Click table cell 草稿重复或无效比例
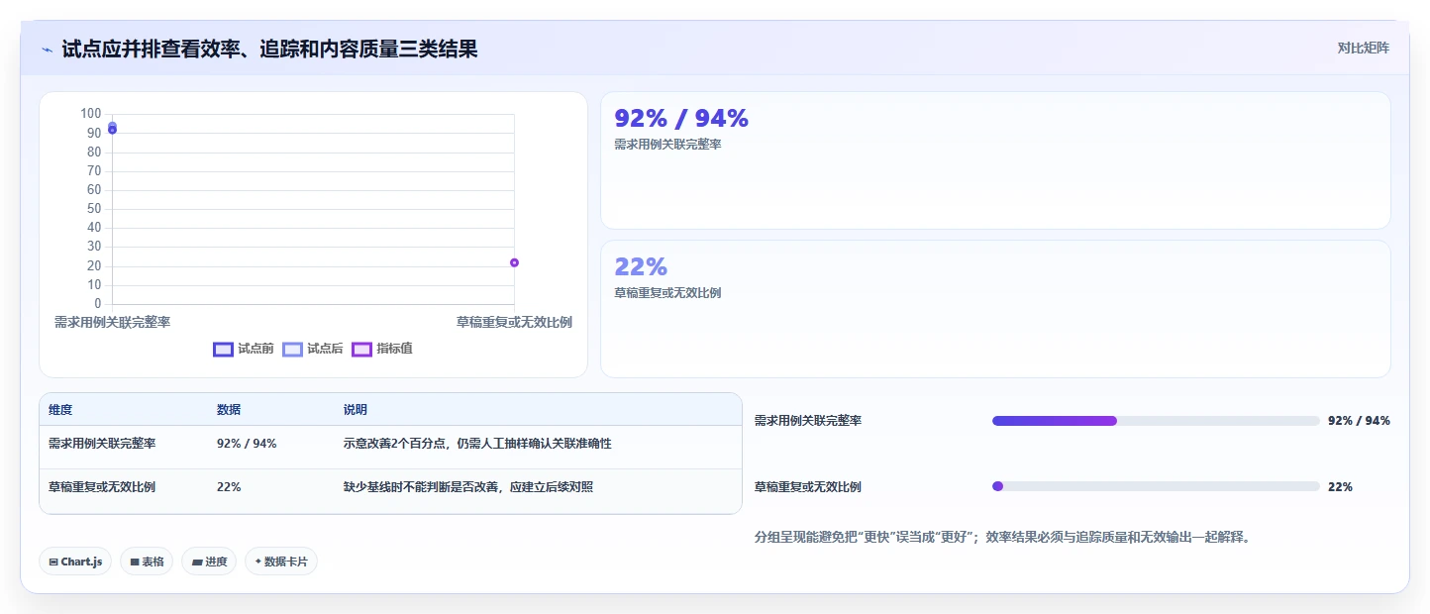1430x614 pixels. pos(102,487)
